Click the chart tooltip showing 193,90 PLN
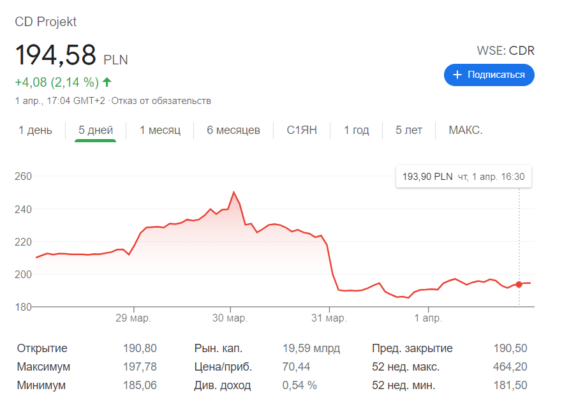 [x=463, y=176]
